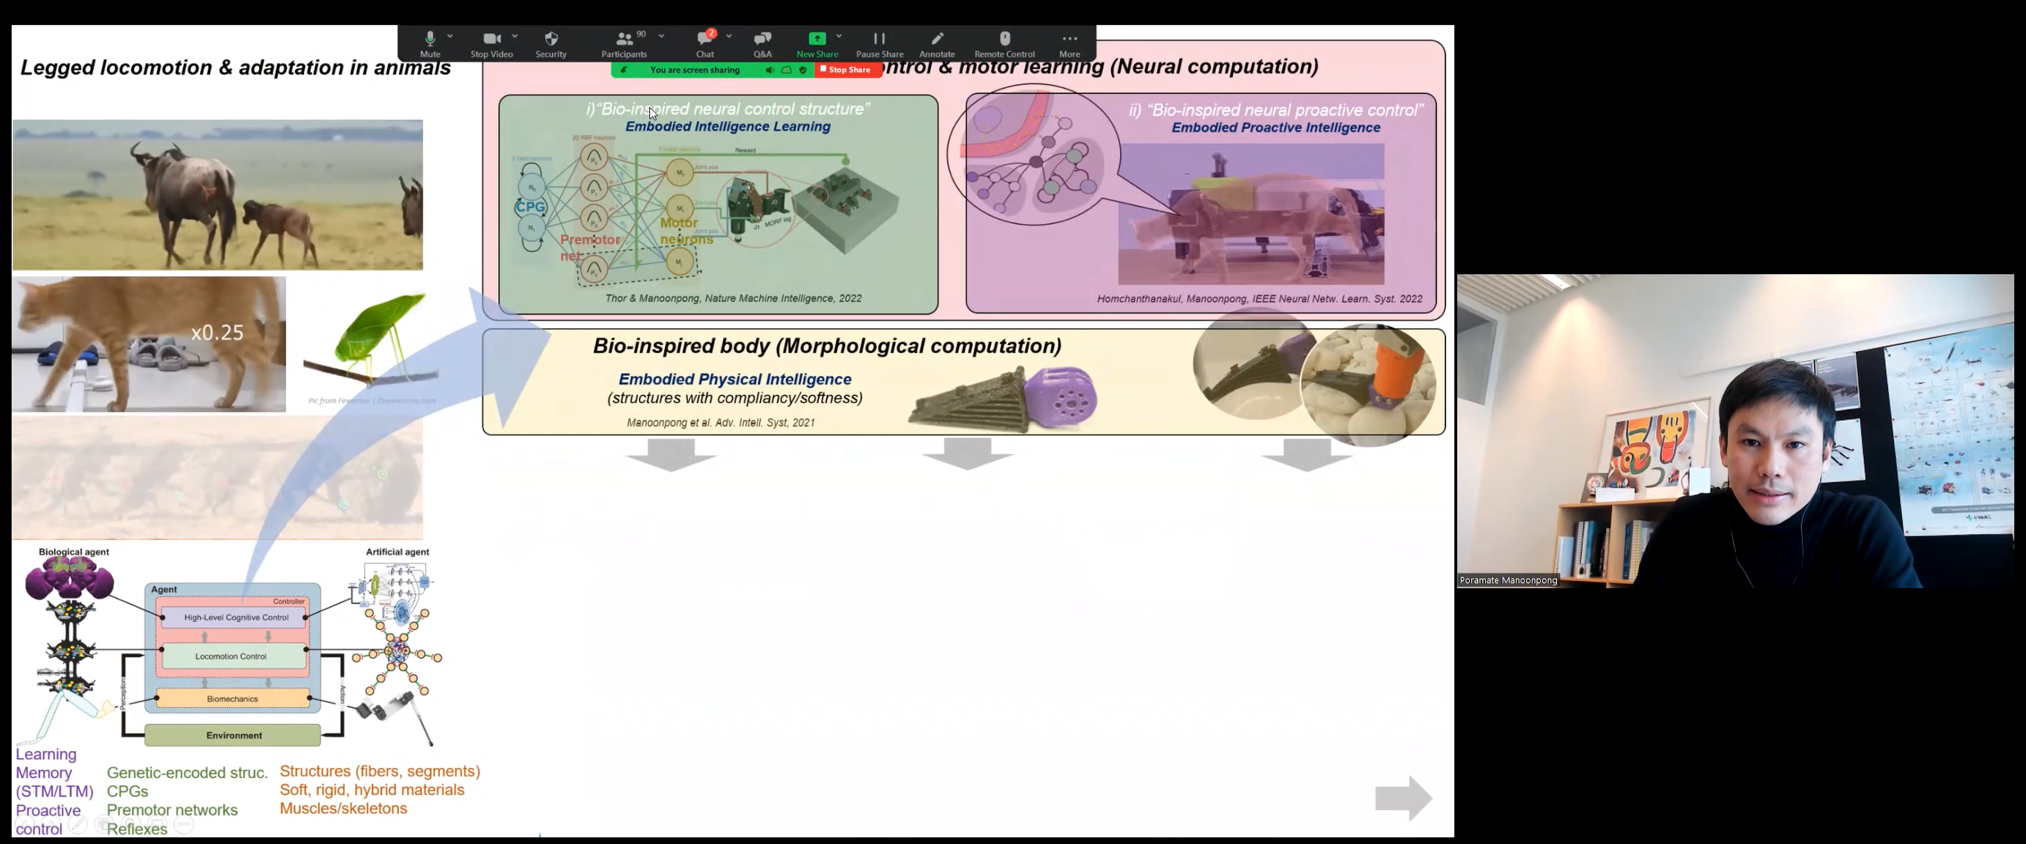Click Poramate Manoonpong's video thumbnail

1735,431
